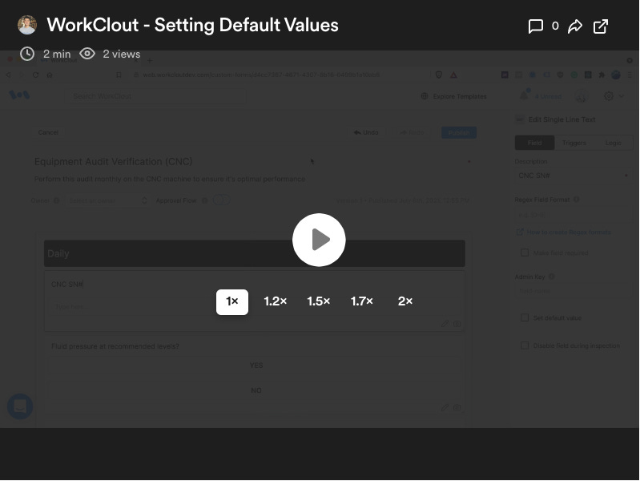This screenshot has width=640, height=481.
Task: Set playback speed to 2×
Action: coord(405,301)
